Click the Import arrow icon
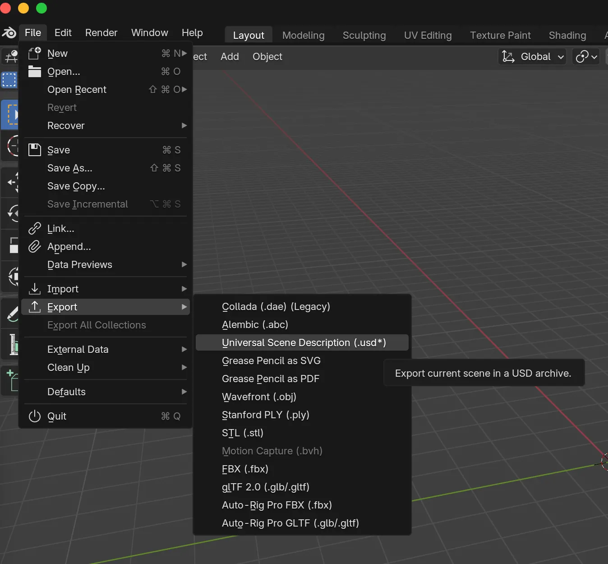The width and height of the screenshot is (608, 564). (35, 289)
